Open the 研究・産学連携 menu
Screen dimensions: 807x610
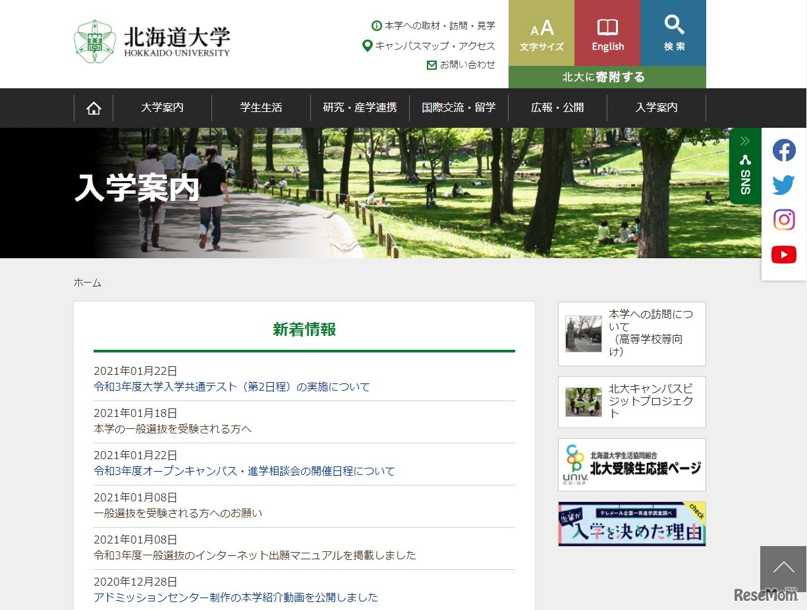360,107
